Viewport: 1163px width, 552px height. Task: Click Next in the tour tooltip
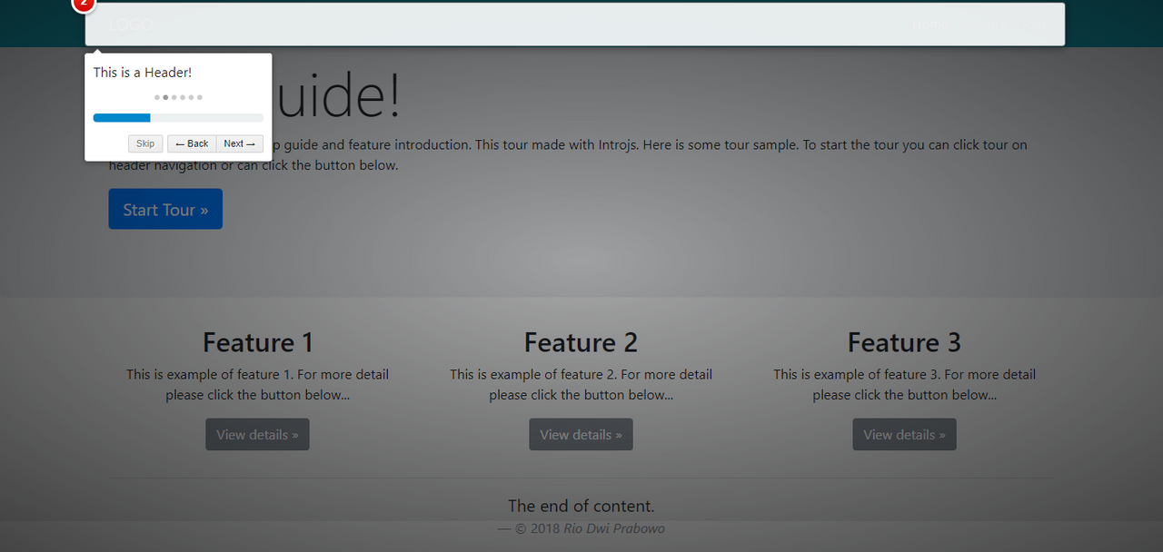[239, 143]
